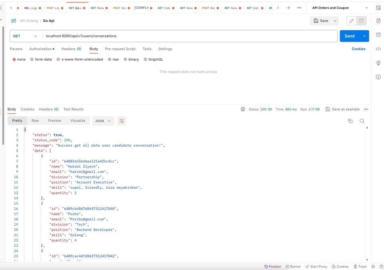Switch to the DEL Logc request tab
384x270 pixels.
[x=32, y=8]
